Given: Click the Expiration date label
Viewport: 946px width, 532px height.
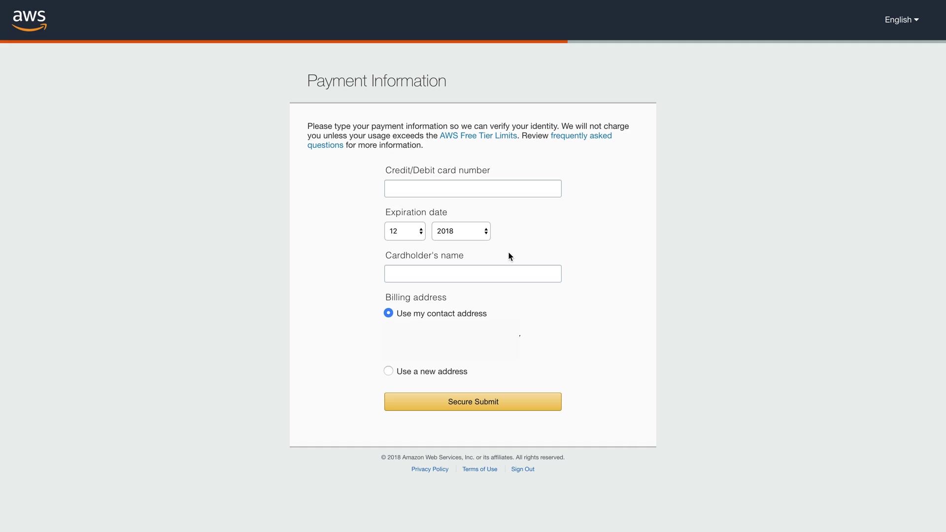Looking at the screenshot, I should [416, 212].
